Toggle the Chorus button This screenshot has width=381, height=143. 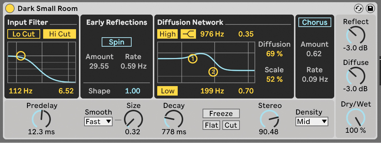tap(315, 22)
